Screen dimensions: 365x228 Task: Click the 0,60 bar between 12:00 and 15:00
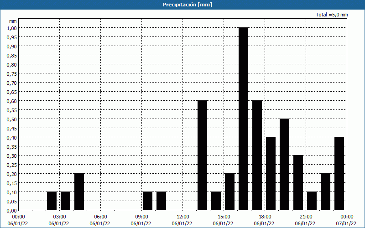[x=202, y=155]
